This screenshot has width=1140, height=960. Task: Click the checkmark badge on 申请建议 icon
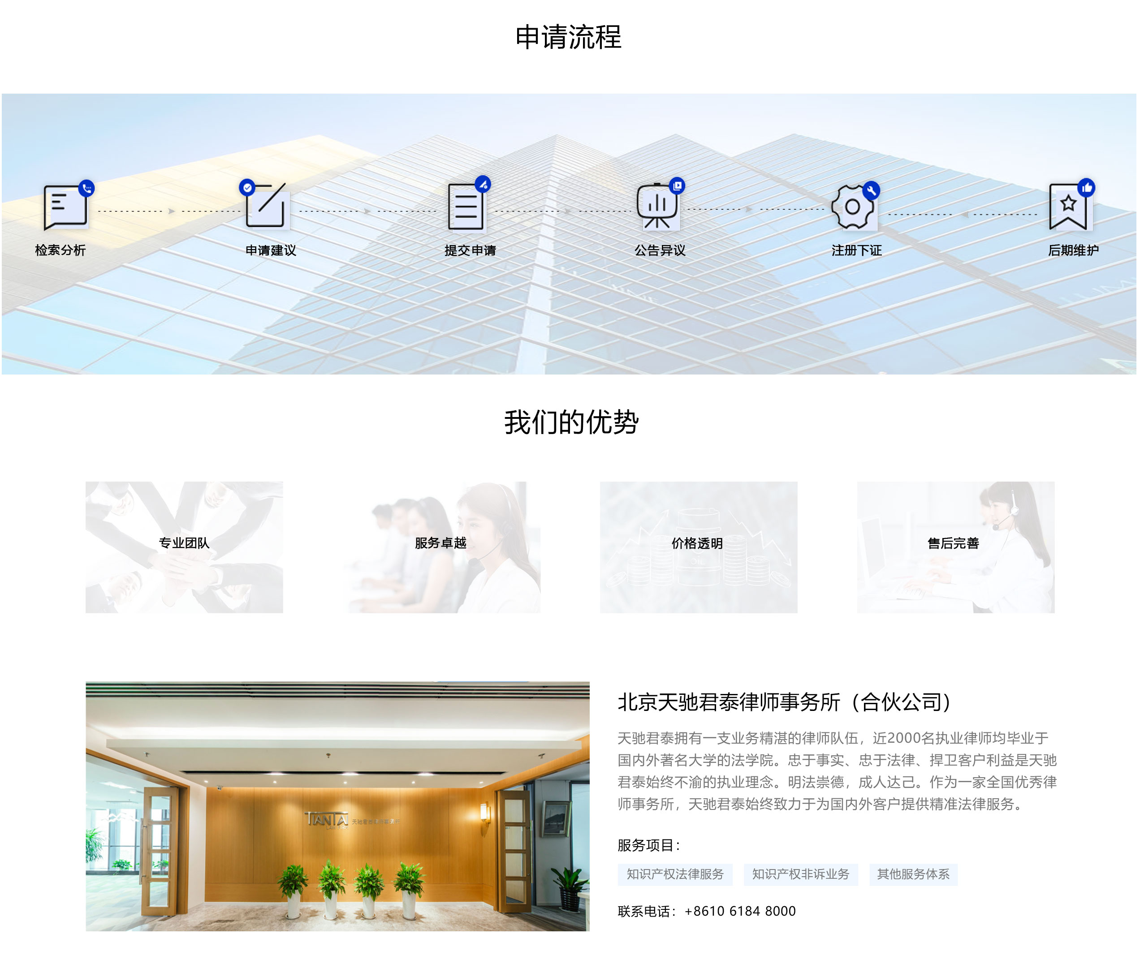248,188
